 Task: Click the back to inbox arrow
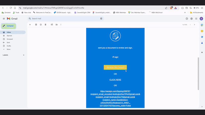(30, 25)
